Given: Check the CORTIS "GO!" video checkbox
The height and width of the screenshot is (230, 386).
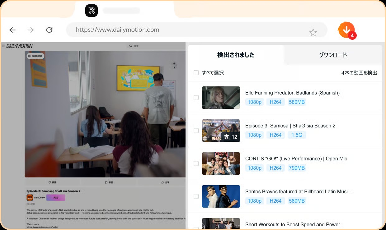Looking at the screenshot, I should tap(196, 163).
